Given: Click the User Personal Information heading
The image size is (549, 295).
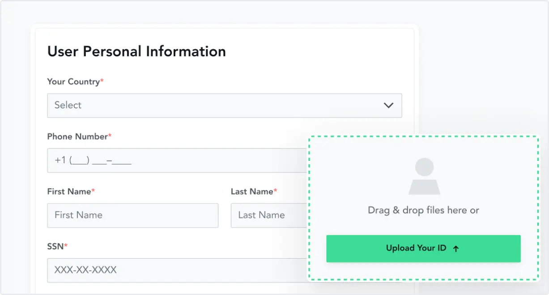Looking at the screenshot, I should coord(136,51).
